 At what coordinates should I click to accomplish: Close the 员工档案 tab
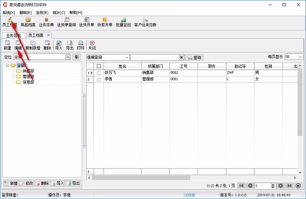48,35
